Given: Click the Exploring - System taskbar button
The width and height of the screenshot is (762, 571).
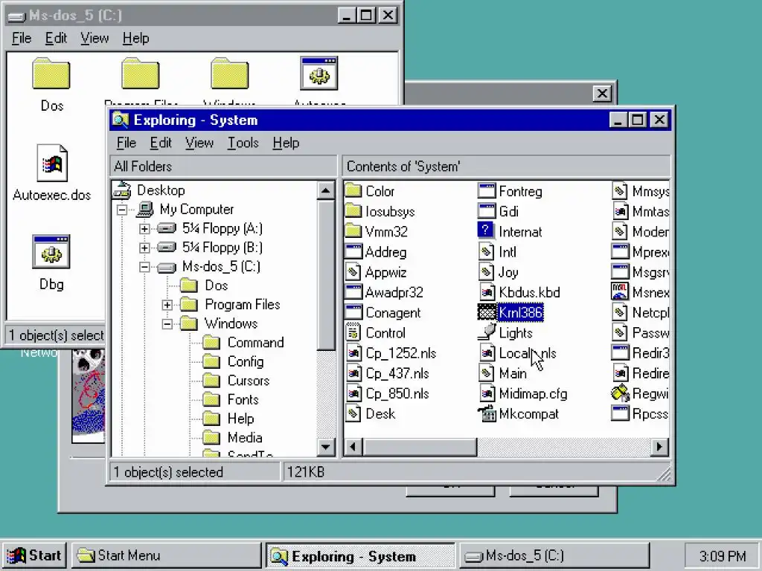Looking at the screenshot, I should (360, 555).
